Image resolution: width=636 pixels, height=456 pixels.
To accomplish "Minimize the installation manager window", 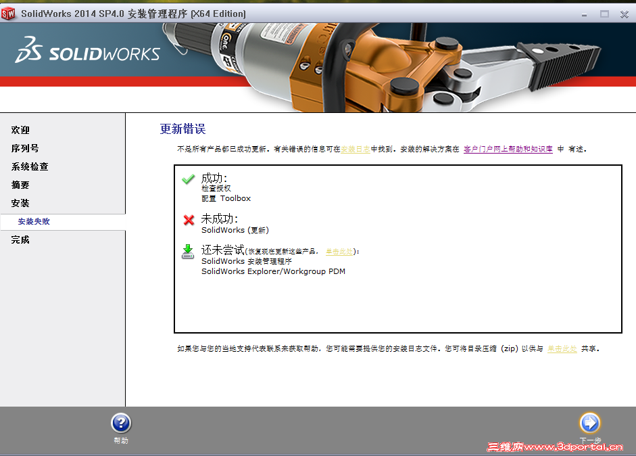I will 584,15.
